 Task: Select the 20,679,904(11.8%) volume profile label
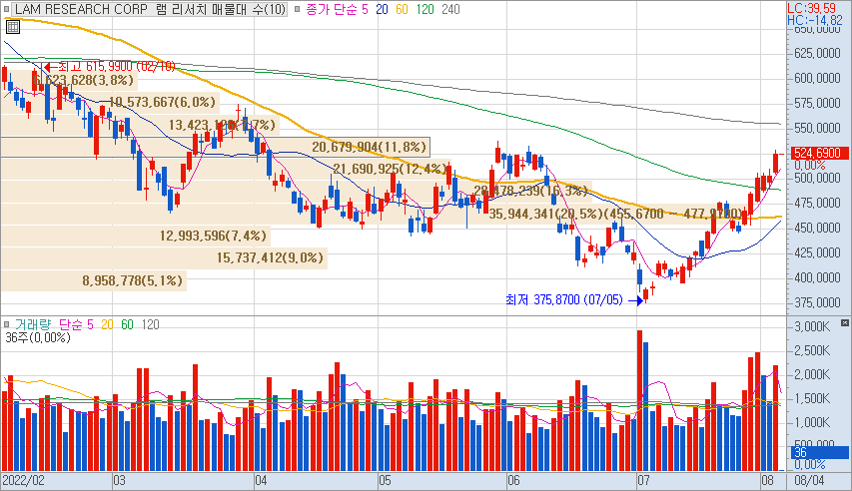click(x=369, y=147)
